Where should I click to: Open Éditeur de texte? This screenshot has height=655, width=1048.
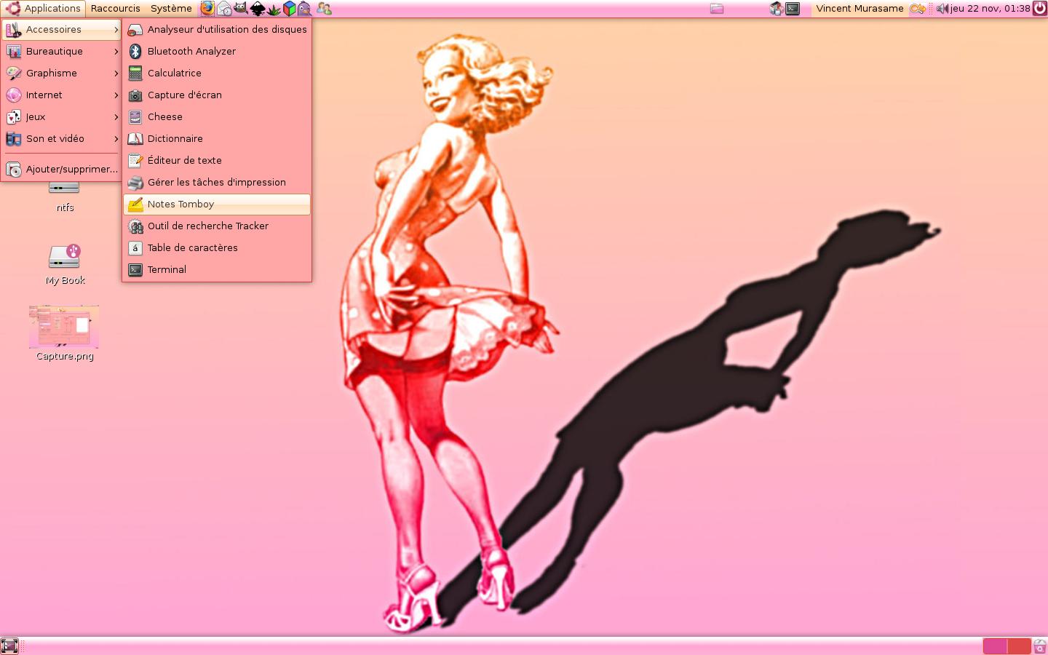coord(217,161)
